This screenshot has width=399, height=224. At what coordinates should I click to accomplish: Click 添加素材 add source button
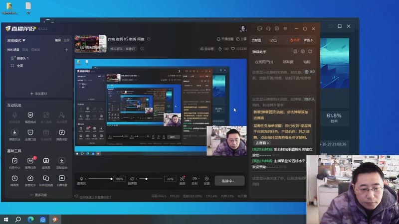point(38,94)
